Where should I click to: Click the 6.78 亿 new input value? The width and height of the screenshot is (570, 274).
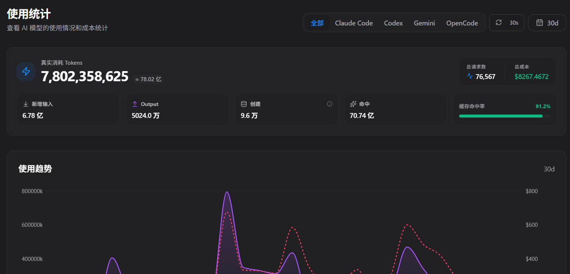[x=33, y=116]
